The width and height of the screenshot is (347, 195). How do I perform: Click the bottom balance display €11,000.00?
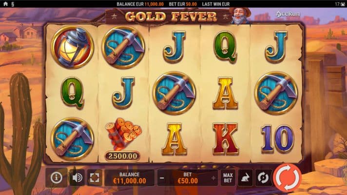[130, 178]
